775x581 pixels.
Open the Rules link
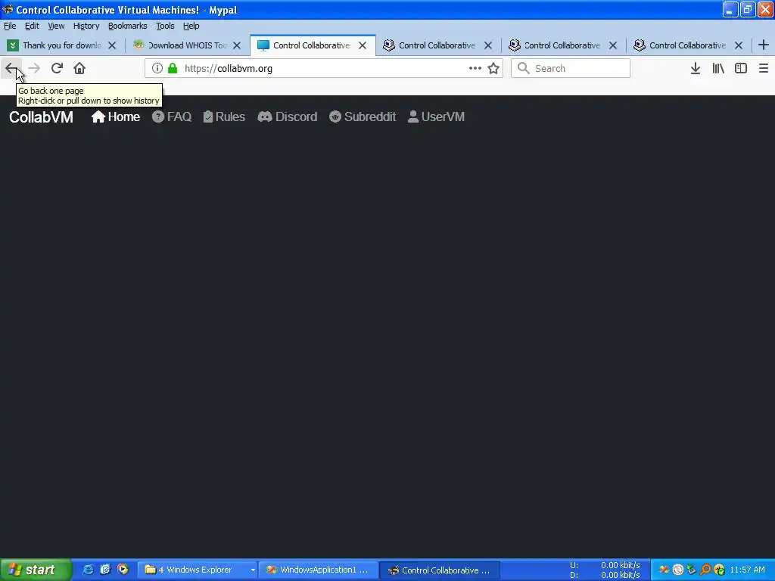coord(224,117)
